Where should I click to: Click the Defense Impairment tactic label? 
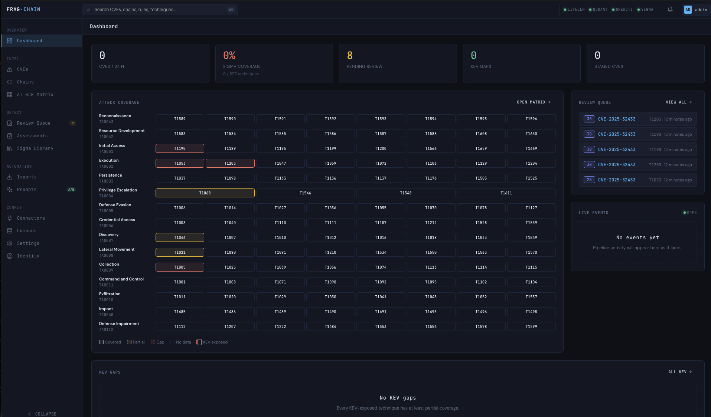(x=119, y=324)
